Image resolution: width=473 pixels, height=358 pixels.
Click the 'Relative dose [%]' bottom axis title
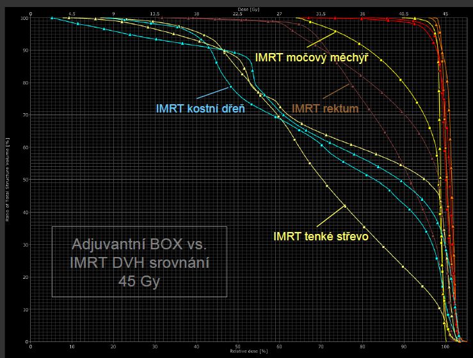coord(237,352)
